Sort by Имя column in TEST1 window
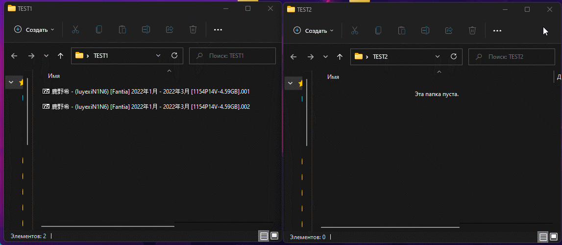 pyautogui.click(x=54, y=76)
